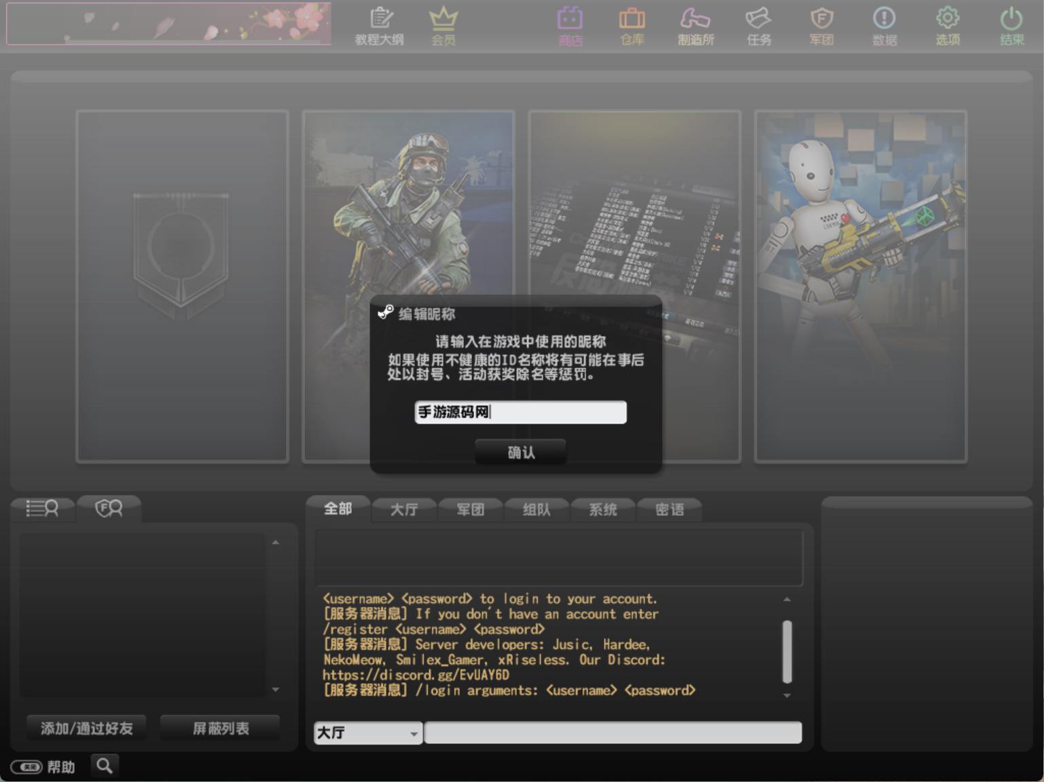
Task: Select the 全部 chat tab
Action: [338, 508]
